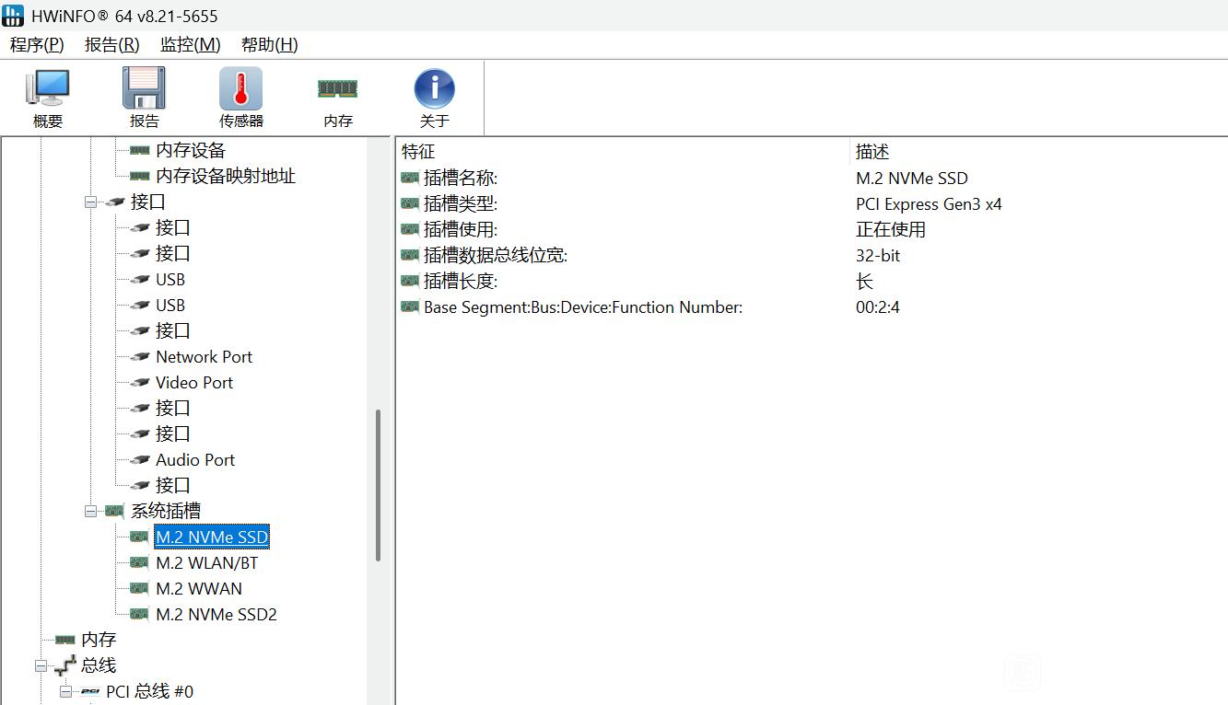Screen dimensions: 1228x705
Task: Click the memory icon beside 内存设备
Action: 140,150
